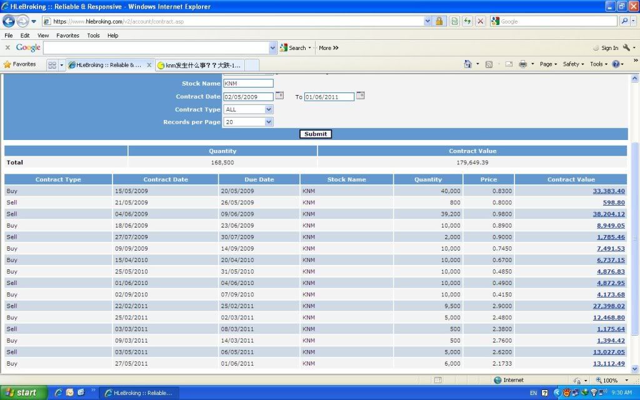Open the Quick Tabs grid icon

(52, 65)
